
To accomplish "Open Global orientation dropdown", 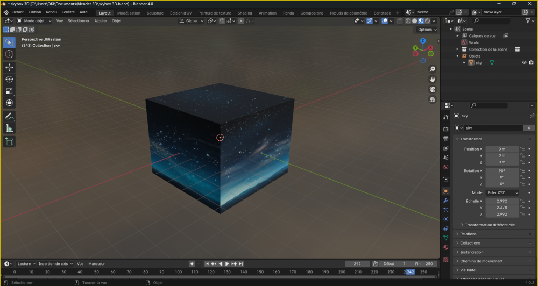I will 192,21.
